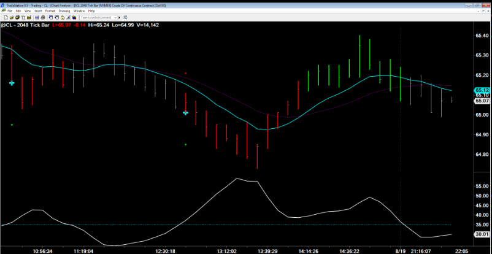Minimize the inner chart window

478,11
